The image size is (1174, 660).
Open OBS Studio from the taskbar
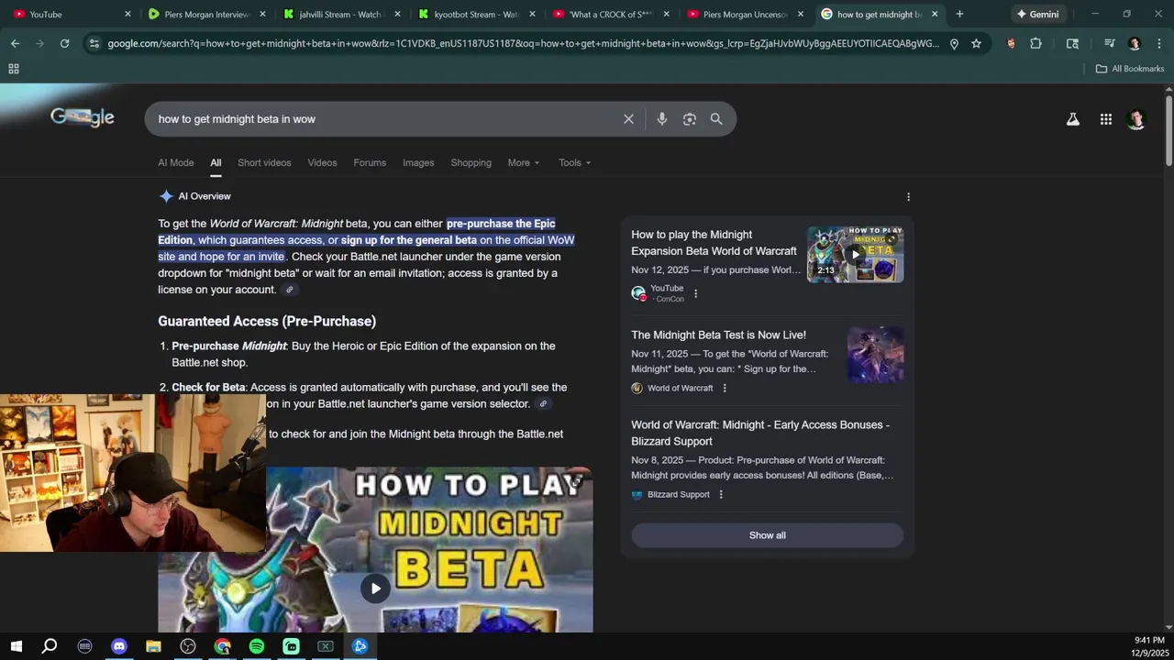tap(188, 646)
